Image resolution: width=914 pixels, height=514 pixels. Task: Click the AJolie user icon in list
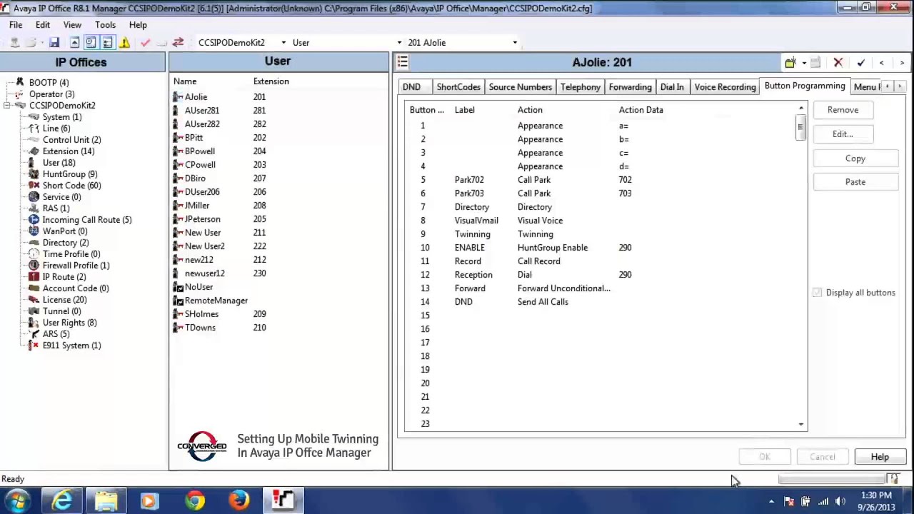pos(178,97)
